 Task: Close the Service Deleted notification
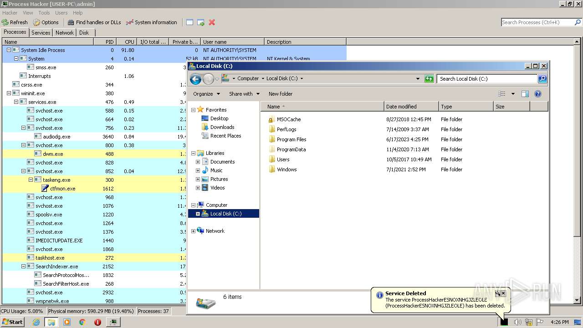(503, 293)
